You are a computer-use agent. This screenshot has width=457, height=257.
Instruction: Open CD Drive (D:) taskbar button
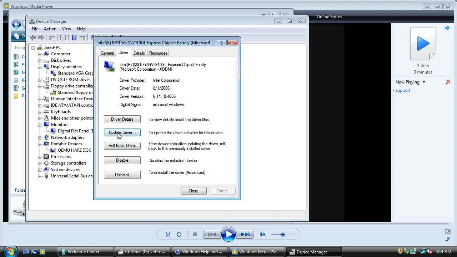pyautogui.click(x=142, y=252)
